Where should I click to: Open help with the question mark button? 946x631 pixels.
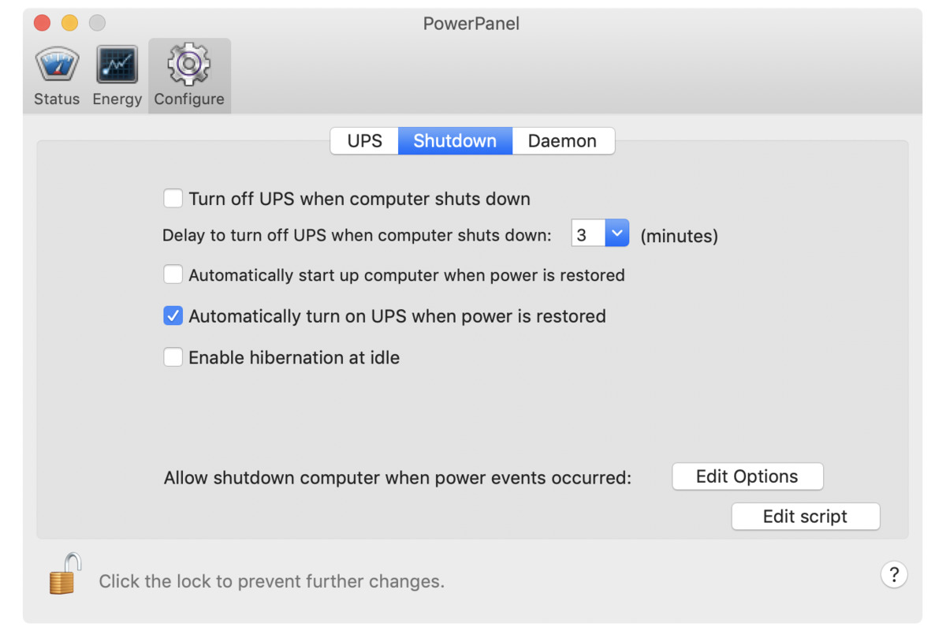click(893, 575)
